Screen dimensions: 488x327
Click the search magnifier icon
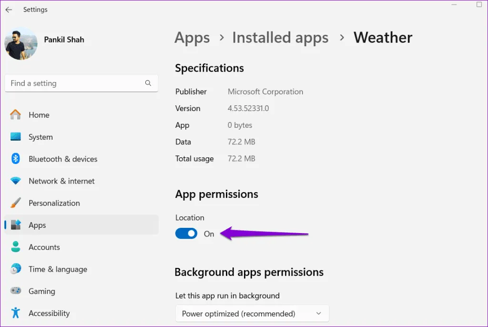(148, 83)
